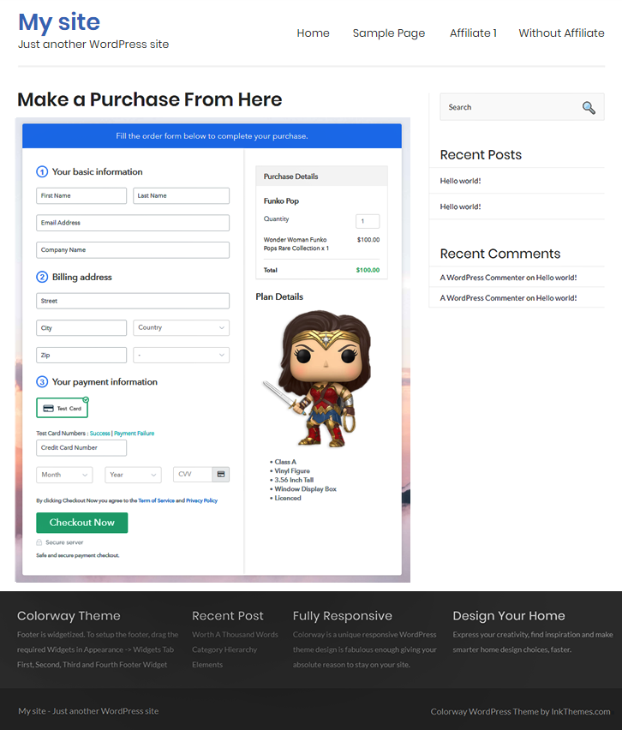Click the Licenced bullet text
622x730 pixels.
pos(288,498)
